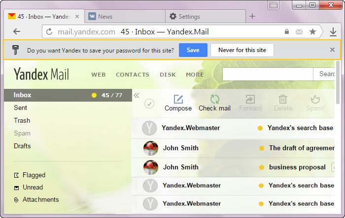Click the Search button
This screenshot has width=345, height=218.
(324, 74)
